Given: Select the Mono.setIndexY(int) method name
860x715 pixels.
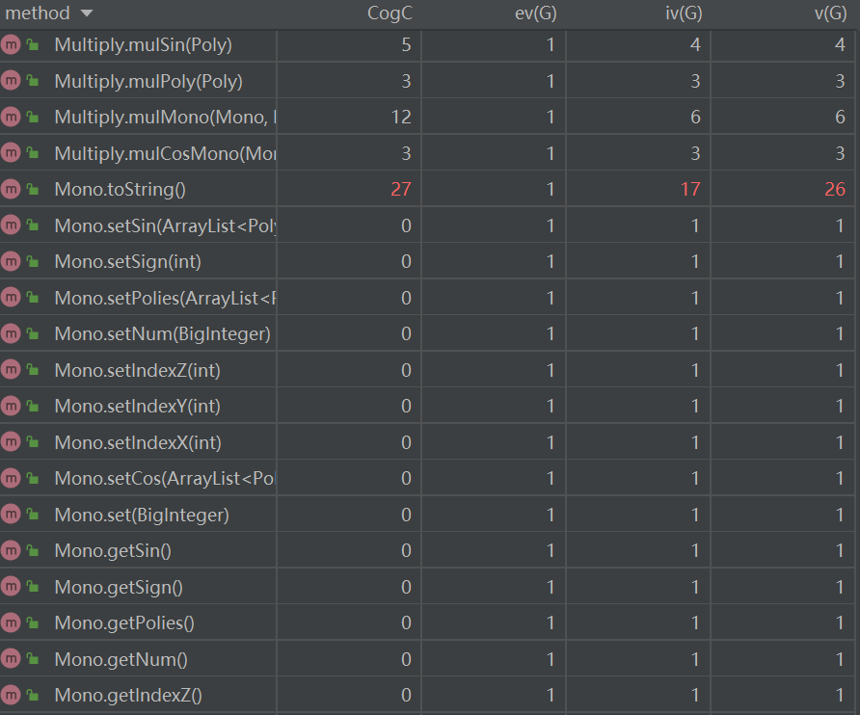Looking at the screenshot, I should 138,407.
